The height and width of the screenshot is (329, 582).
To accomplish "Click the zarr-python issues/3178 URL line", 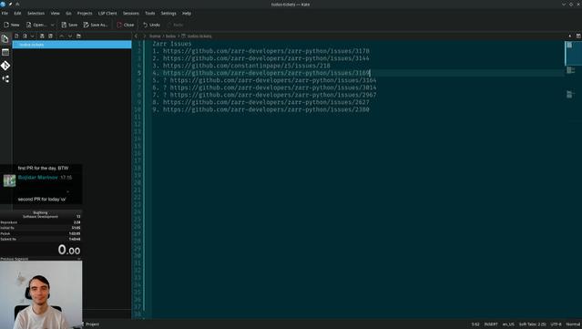I will click(260, 51).
